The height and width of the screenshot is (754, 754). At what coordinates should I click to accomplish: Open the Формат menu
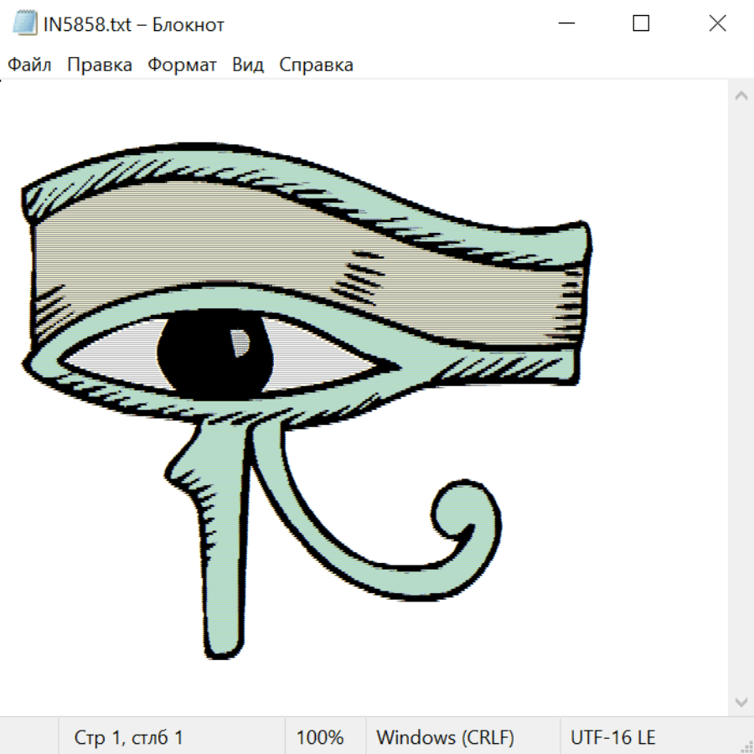182,65
